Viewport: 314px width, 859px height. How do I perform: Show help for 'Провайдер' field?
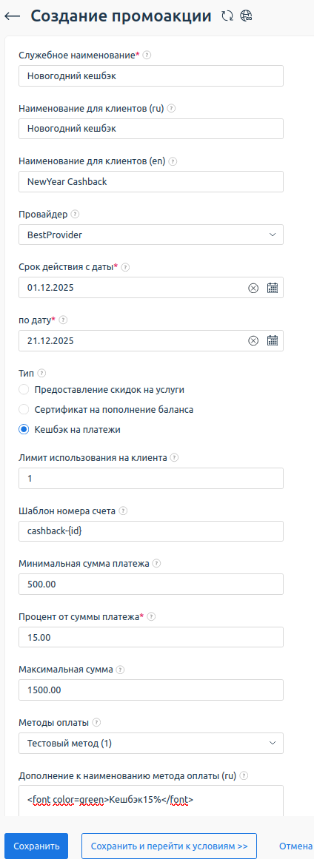(75, 215)
